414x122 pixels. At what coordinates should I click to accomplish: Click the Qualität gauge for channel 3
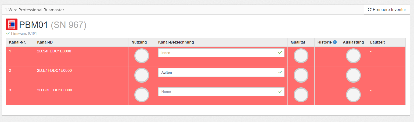coord(301,95)
